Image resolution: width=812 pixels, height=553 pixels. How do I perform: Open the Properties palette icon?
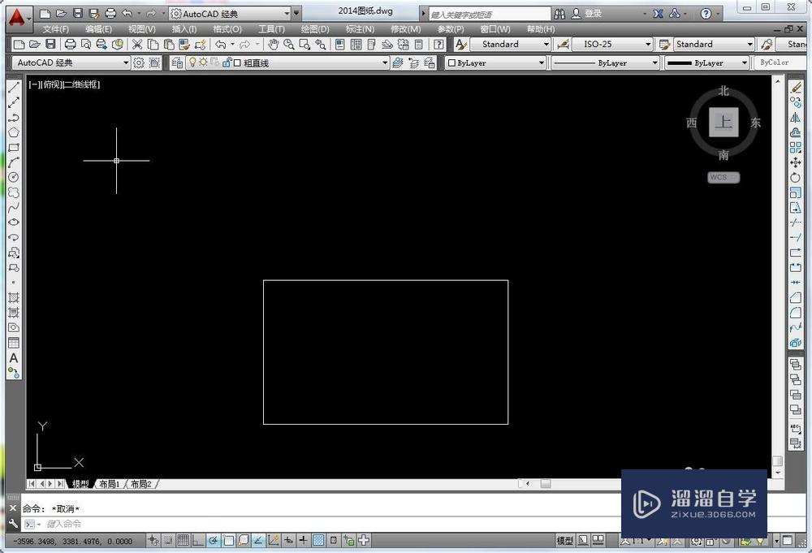click(x=339, y=45)
